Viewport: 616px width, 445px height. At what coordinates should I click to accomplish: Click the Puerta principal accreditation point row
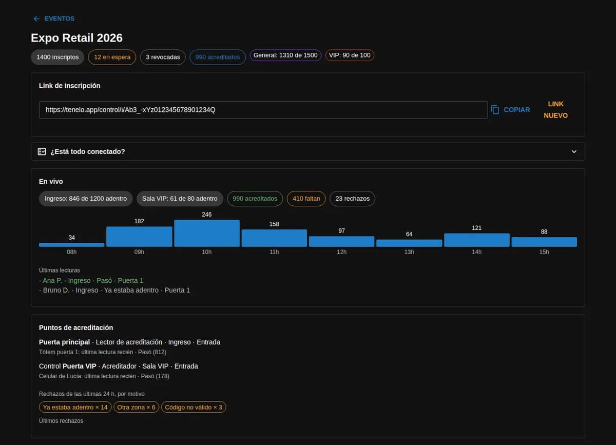point(129,342)
